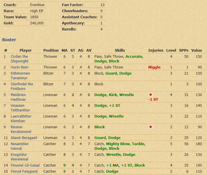Screen dimensions: 207x175
Task: Click the Fan Factor value 13
Action: pyautogui.click(x=102, y=5)
